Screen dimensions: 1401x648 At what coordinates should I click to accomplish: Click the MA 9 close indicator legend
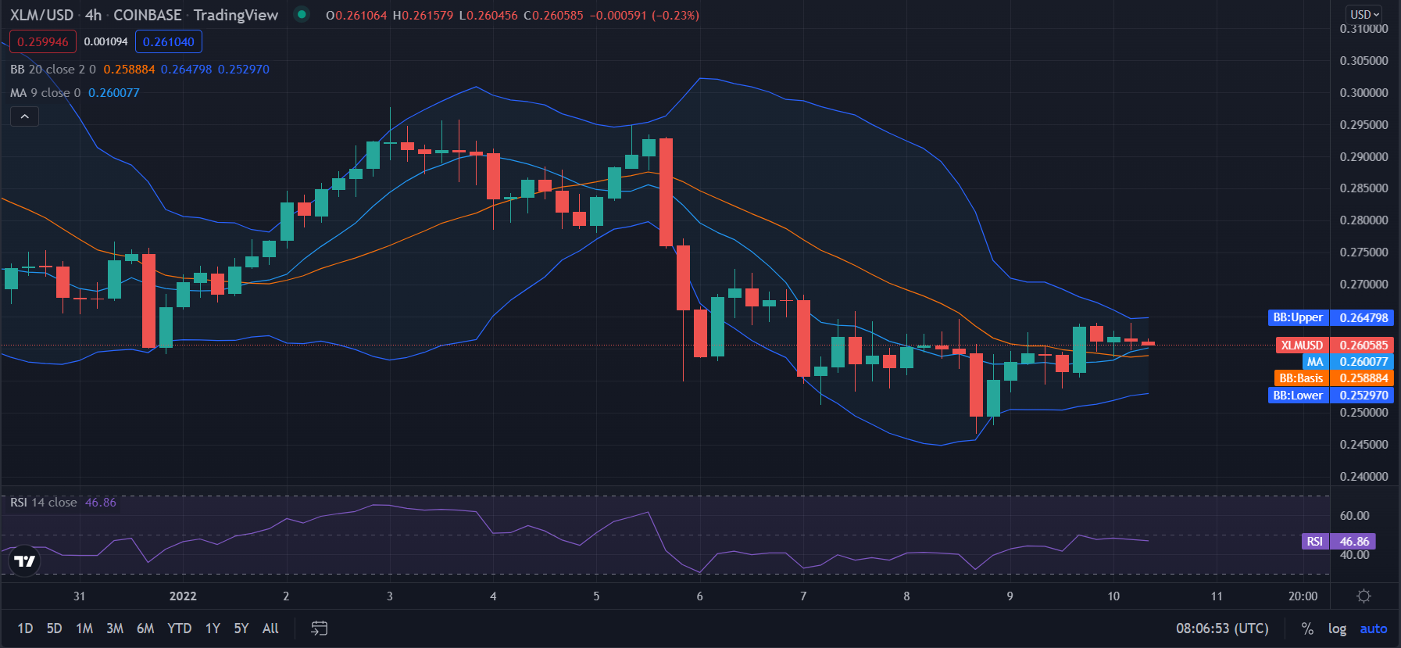pyautogui.click(x=45, y=93)
